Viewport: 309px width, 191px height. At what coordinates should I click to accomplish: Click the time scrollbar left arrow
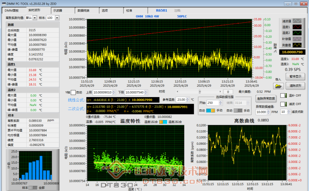coord(177,92)
